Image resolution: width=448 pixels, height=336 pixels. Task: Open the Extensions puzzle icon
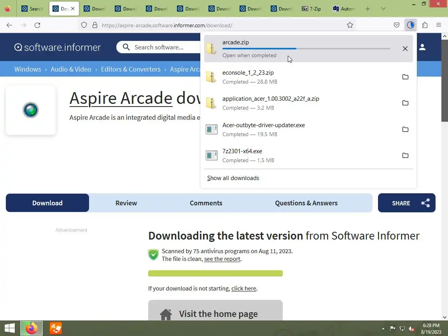point(425,25)
